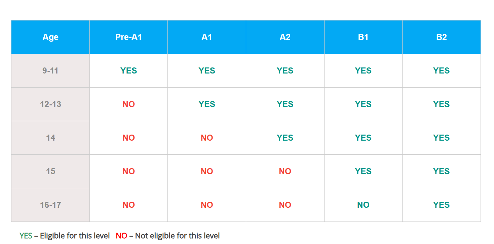
Task: Click the Pre-A1 column header
Action: click(x=128, y=37)
